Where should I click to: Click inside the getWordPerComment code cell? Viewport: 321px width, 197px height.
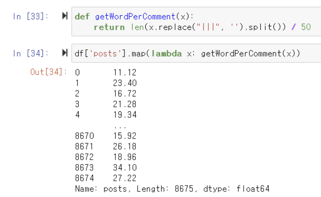(x=196, y=21)
